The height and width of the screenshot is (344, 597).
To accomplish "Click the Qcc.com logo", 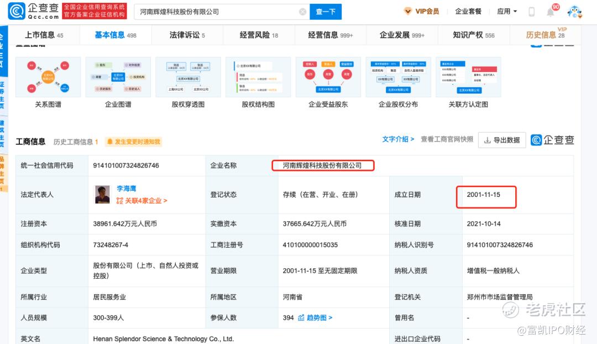I will click(x=34, y=11).
